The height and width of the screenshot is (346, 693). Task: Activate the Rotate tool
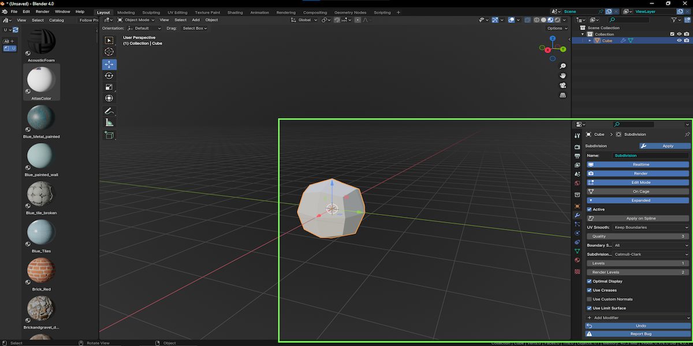[109, 76]
